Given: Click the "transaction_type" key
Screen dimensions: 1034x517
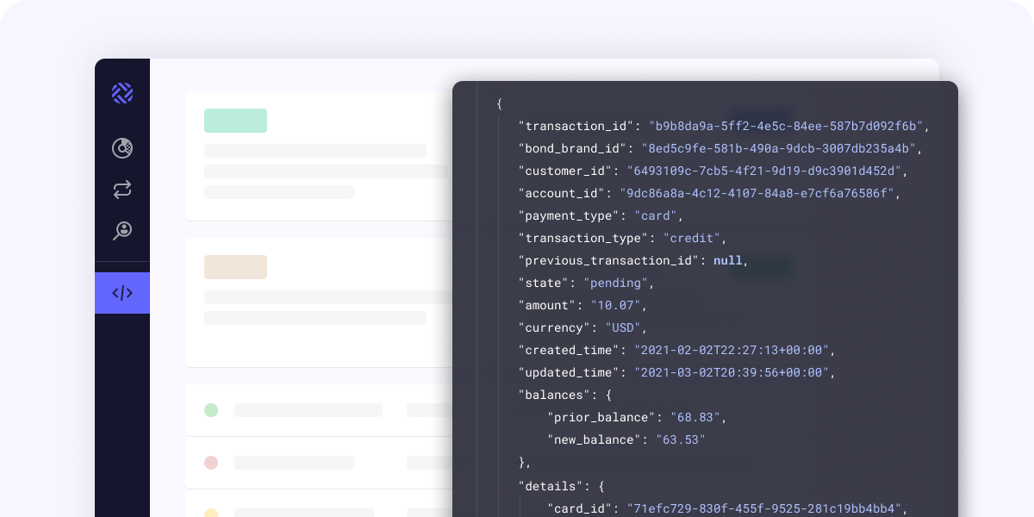Looking at the screenshot, I should click(583, 238).
